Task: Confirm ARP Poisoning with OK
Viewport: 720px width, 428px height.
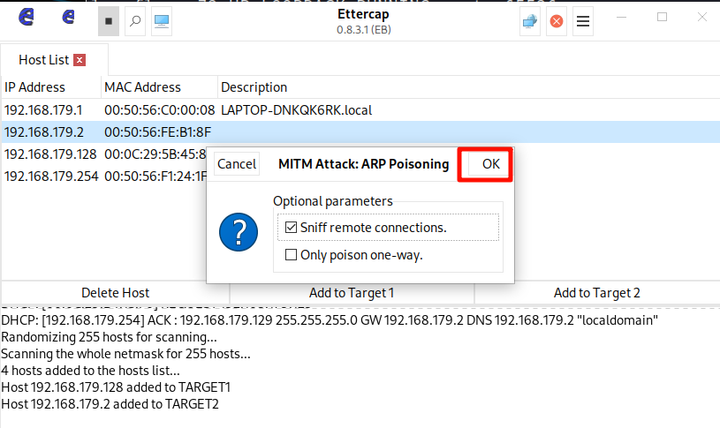Action: tap(490, 164)
